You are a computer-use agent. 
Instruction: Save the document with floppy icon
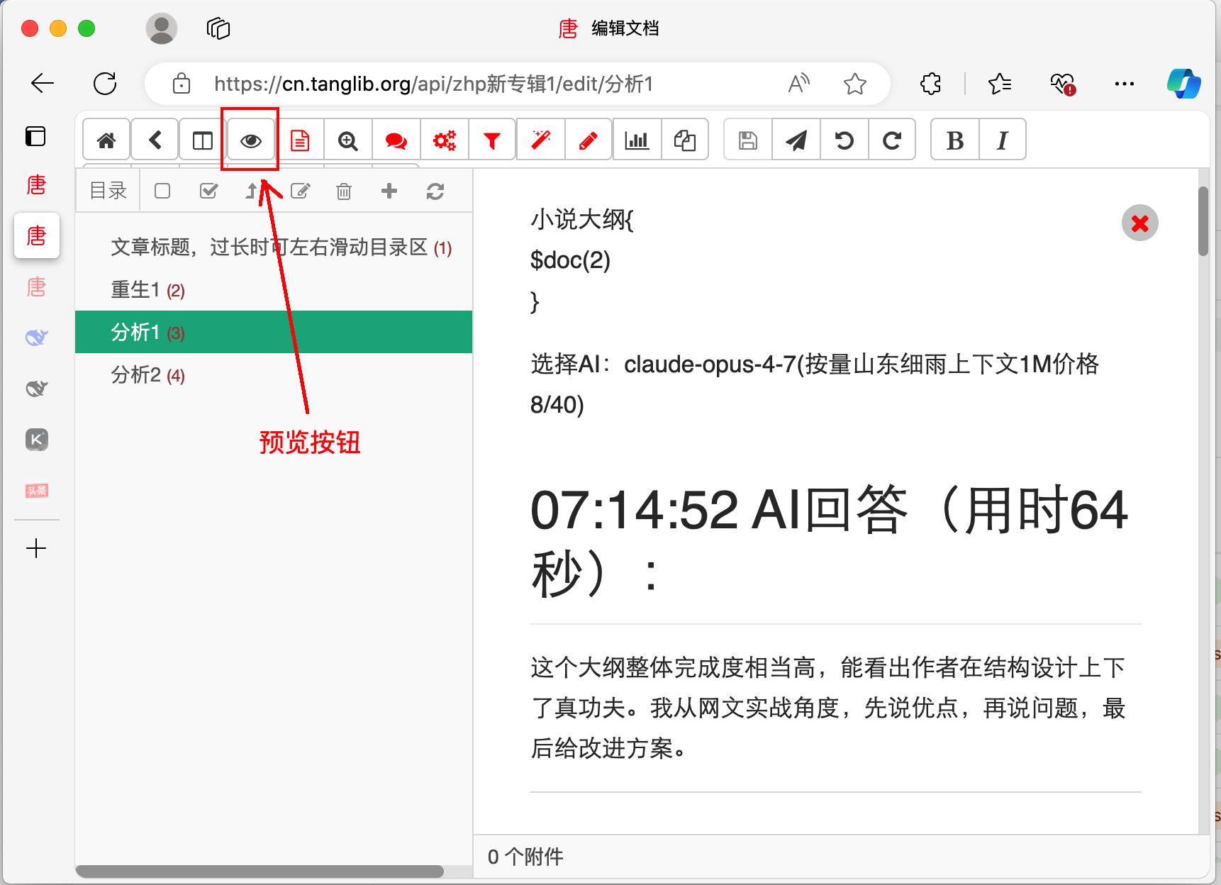pos(747,140)
